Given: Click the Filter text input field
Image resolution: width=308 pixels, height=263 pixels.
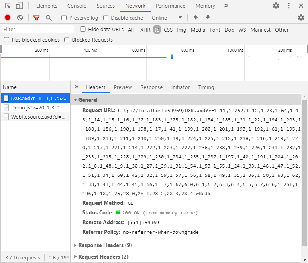Looking at the screenshot, I should pos(38,29).
